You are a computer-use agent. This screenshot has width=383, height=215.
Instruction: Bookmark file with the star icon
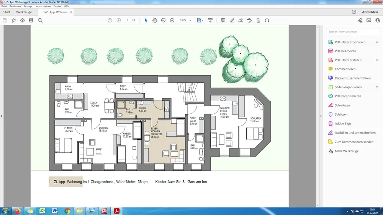click(14, 20)
